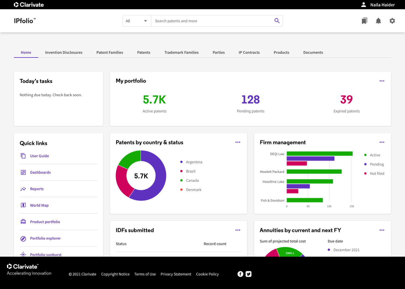Toggle Active legend in Firm management

point(375,155)
